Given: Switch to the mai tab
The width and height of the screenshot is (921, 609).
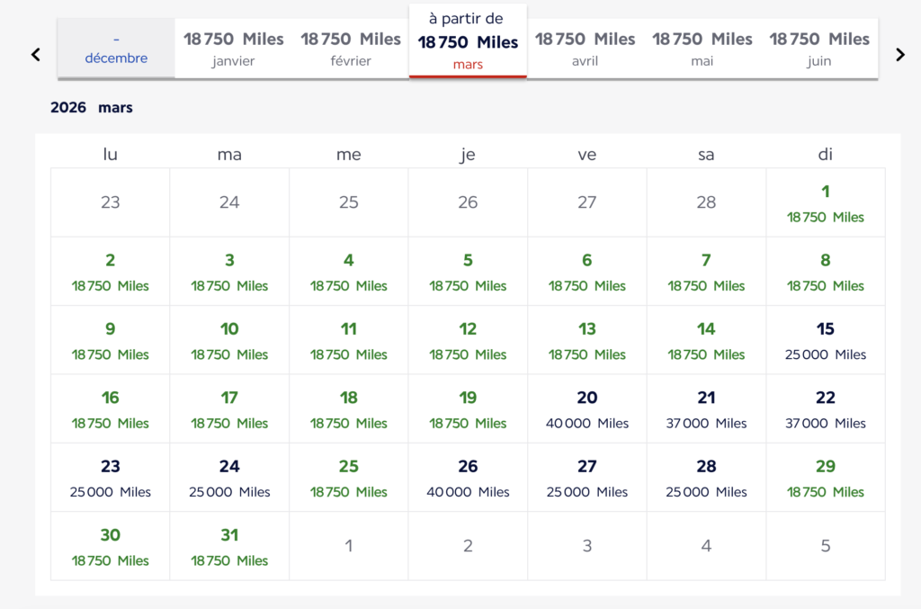Looking at the screenshot, I should pos(702,49).
